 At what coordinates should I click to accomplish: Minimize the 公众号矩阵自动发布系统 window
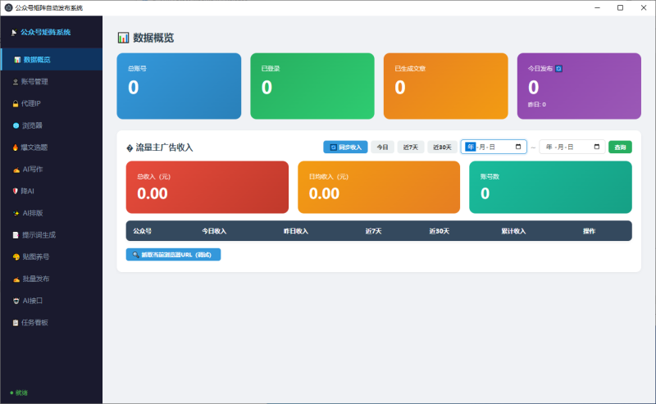coord(598,7)
